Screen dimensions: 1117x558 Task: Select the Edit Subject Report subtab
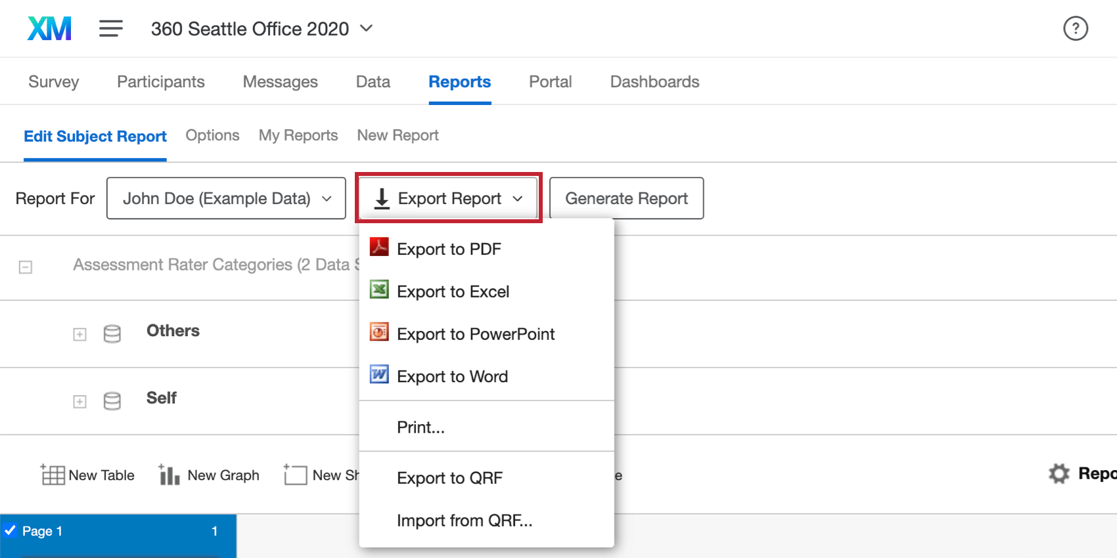[95, 136]
